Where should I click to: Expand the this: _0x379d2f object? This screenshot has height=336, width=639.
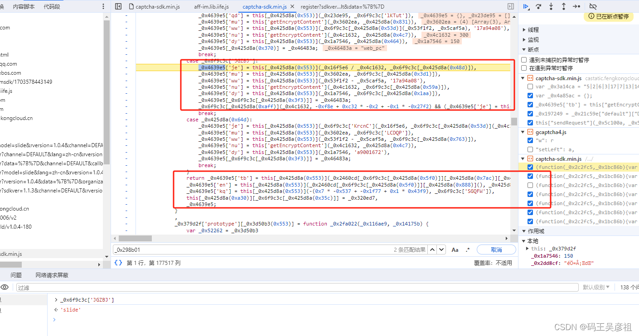[x=527, y=249]
